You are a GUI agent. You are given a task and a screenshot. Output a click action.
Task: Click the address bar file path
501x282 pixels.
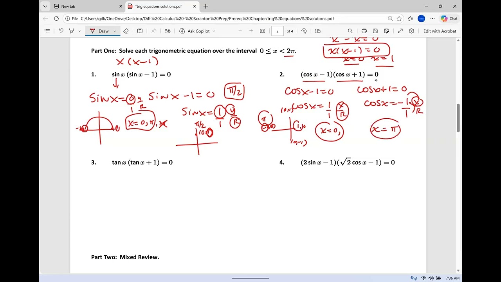[207, 18]
